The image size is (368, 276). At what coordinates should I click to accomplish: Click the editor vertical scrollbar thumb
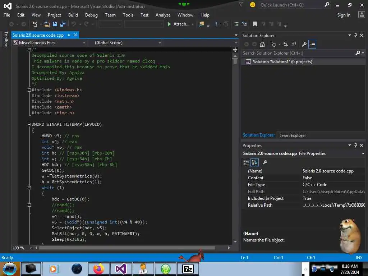[235, 61]
